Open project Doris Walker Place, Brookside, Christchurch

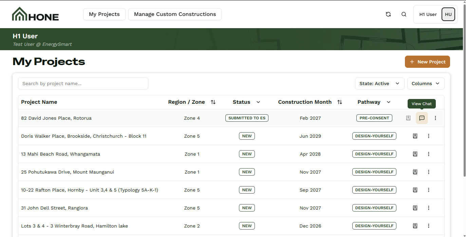click(84, 136)
